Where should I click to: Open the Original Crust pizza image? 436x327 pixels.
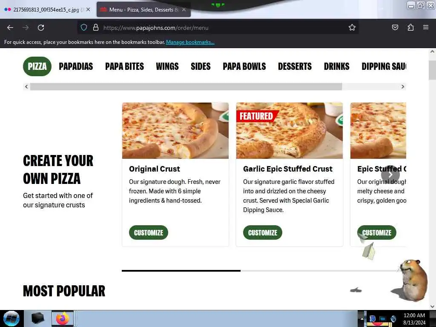pos(175,131)
